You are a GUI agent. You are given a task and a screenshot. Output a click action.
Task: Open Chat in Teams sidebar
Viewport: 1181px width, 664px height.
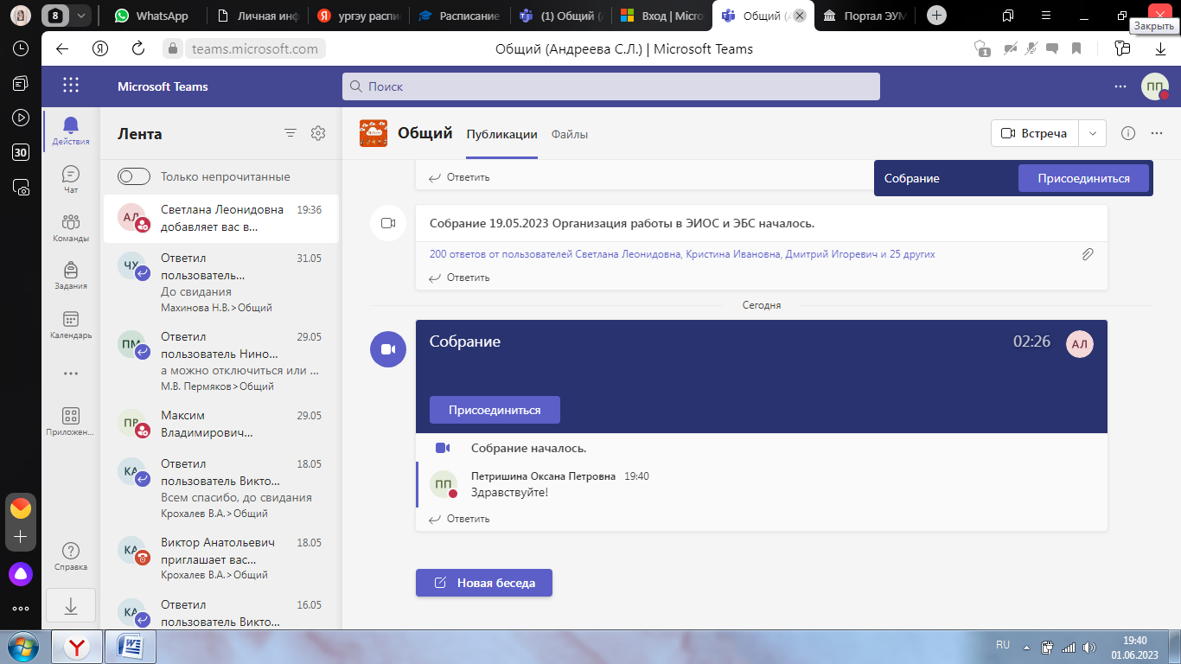point(71,180)
